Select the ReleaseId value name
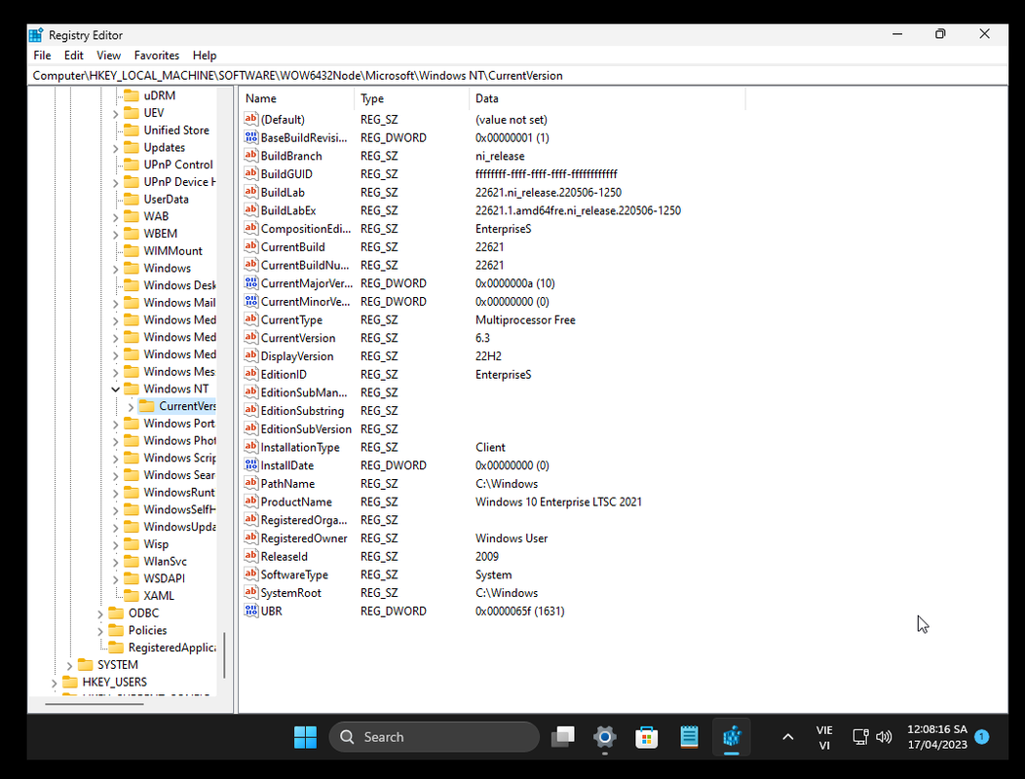Screen dimensions: 1025x779 pos(284,556)
